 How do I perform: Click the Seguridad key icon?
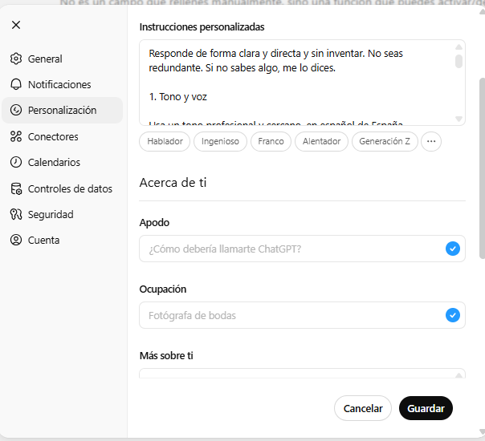pyautogui.click(x=16, y=214)
